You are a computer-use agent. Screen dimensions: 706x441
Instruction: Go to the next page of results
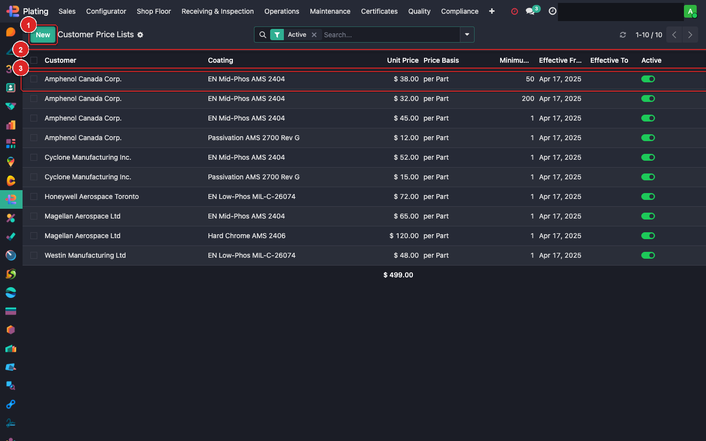[x=690, y=35]
